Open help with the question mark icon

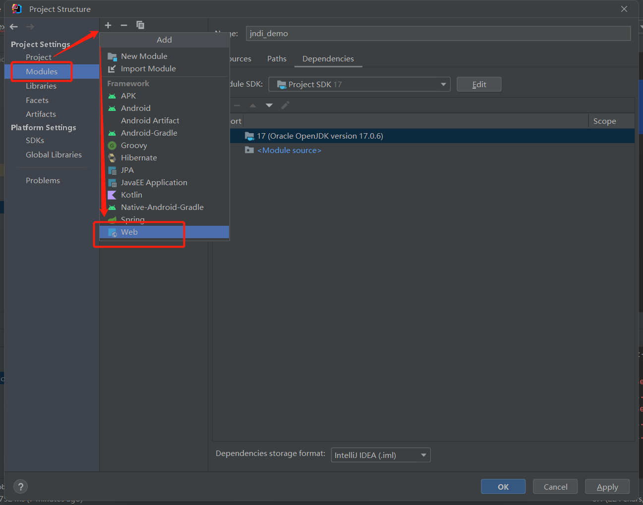point(21,487)
